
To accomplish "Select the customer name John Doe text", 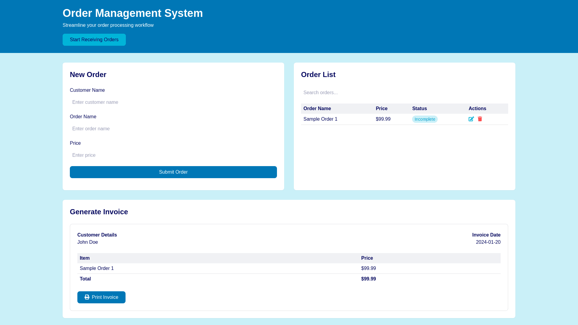I will [x=88, y=242].
